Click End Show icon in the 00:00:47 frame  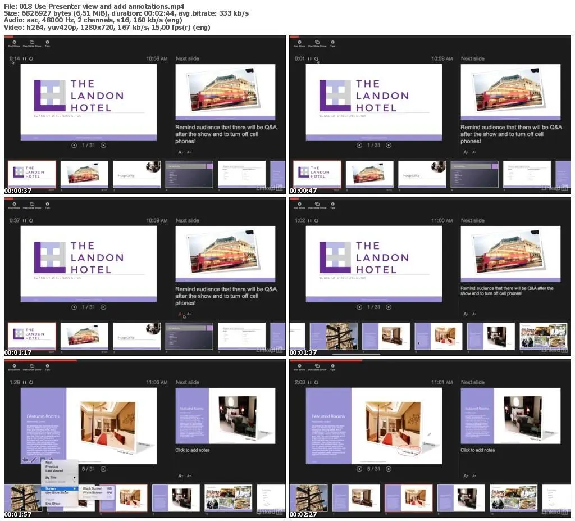coord(299,43)
